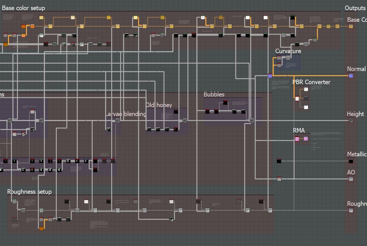Select gray node wired to AO output

[x=279, y=179]
